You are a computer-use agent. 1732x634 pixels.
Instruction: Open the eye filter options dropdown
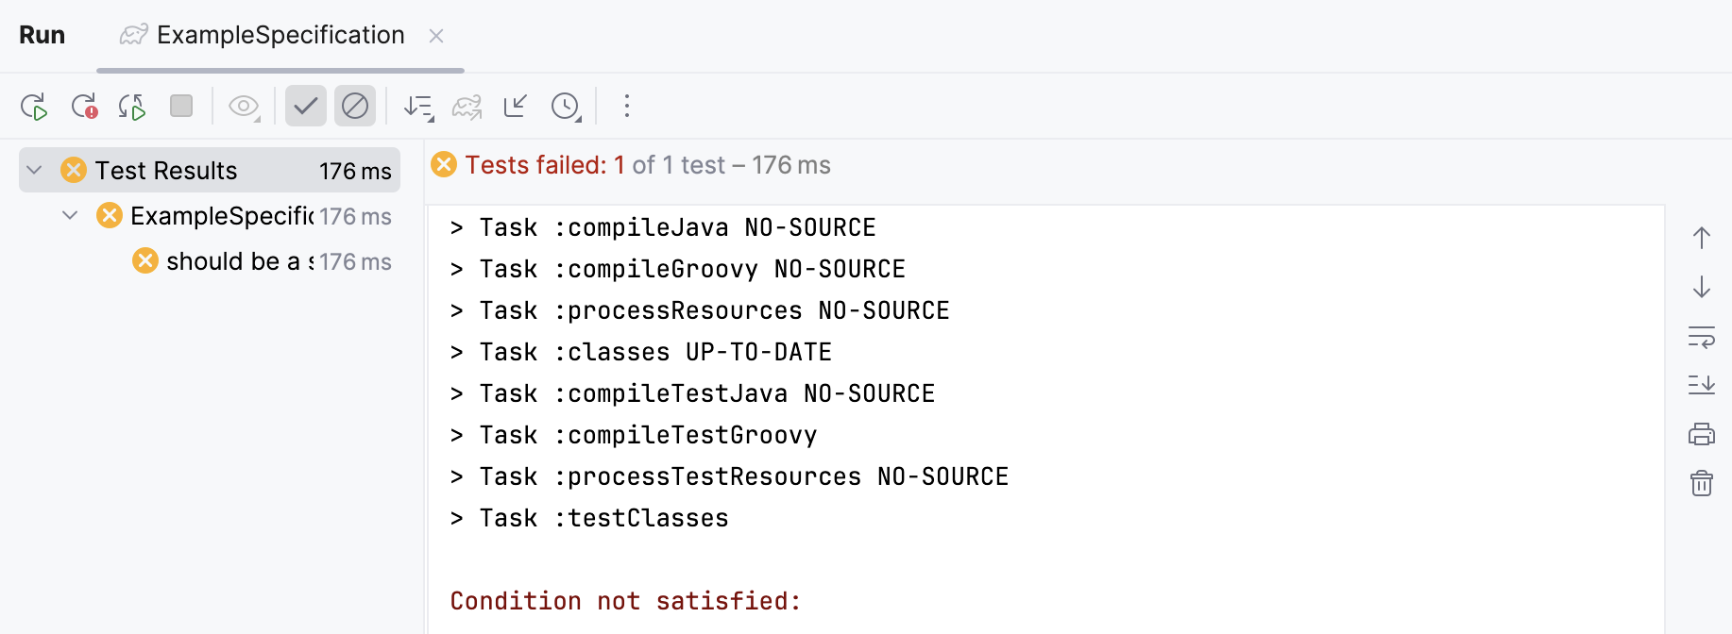click(x=244, y=106)
